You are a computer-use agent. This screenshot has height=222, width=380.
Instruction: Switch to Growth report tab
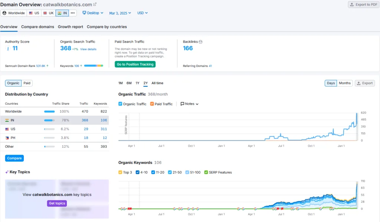coord(71,27)
